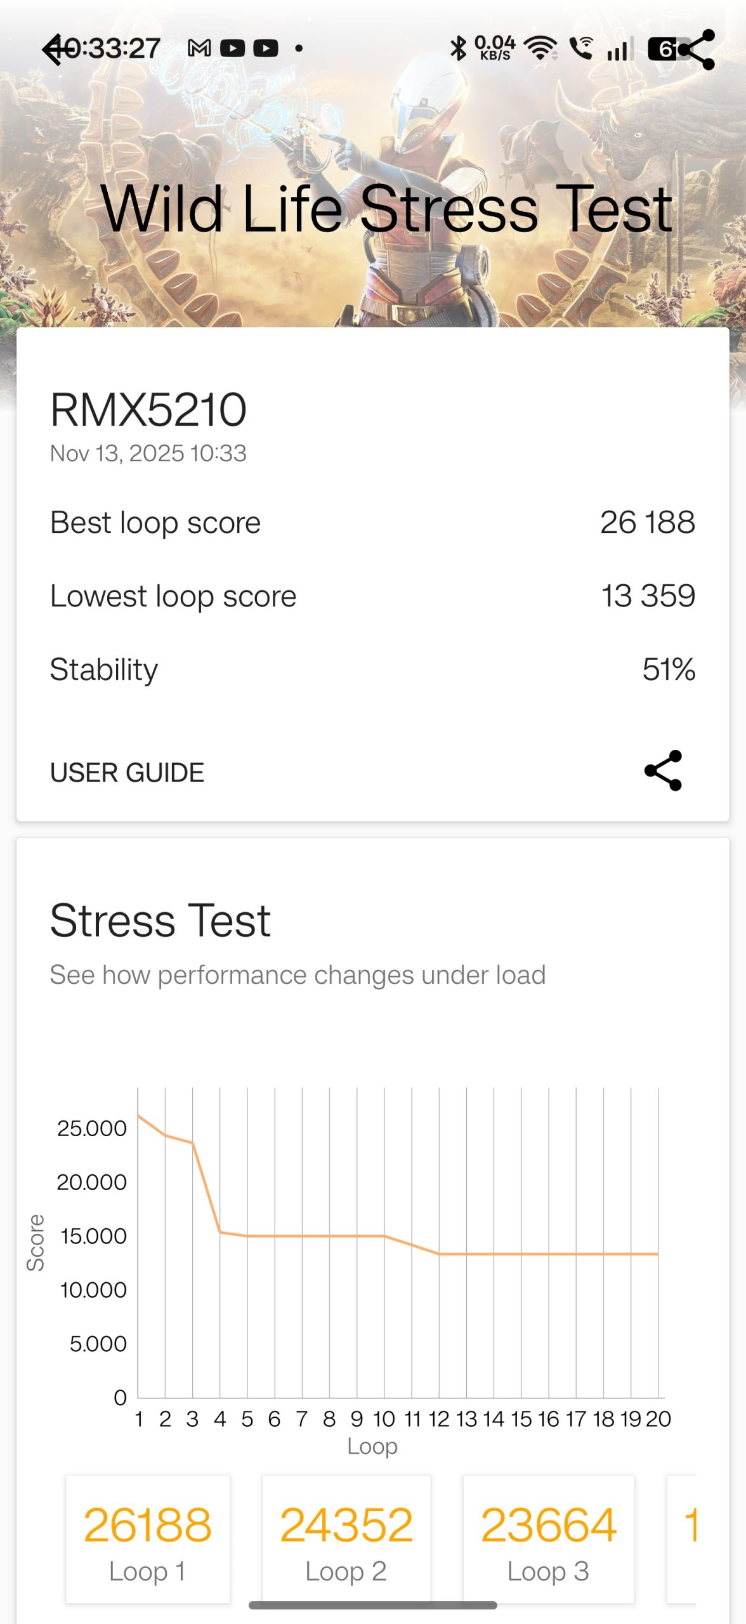Select the Loop 2 score card 24352
This screenshot has height=1624, width=746.
pyautogui.click(x=346, y=1539)
